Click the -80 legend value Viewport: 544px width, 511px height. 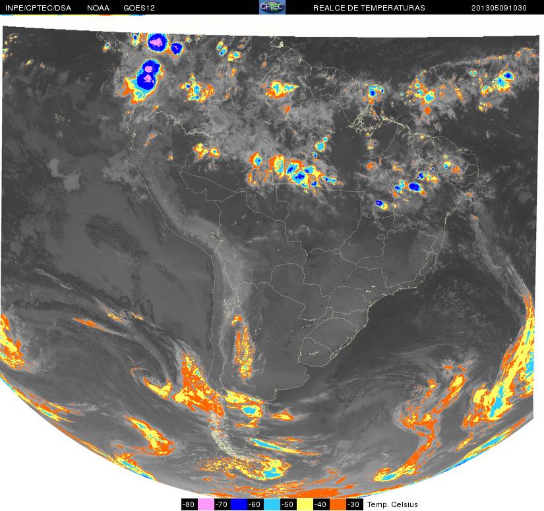pos(189,504)
